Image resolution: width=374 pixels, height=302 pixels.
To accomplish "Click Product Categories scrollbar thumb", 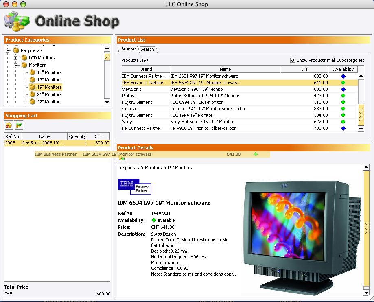I will coord(107,57).
